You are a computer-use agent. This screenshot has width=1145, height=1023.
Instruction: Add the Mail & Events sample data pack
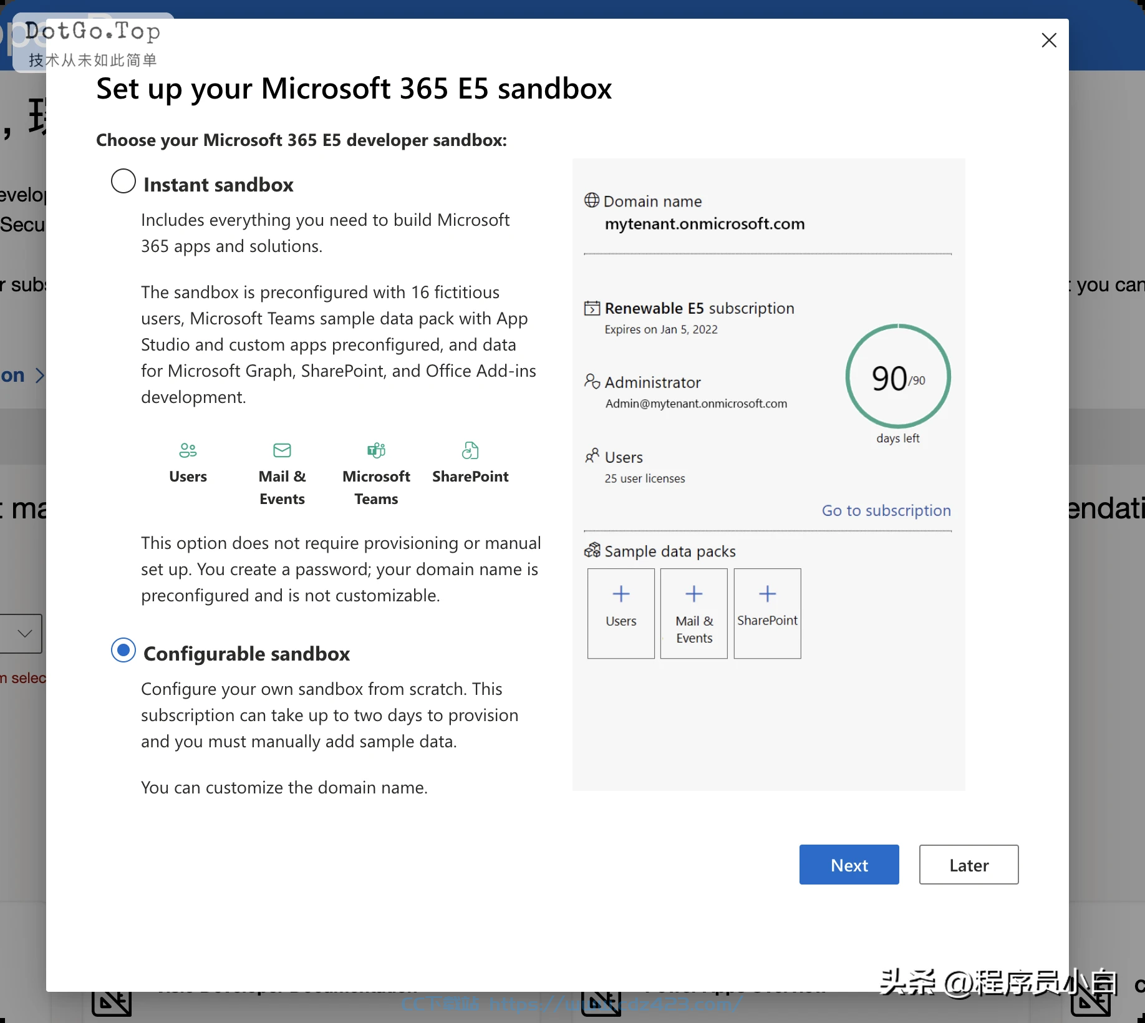click(x=694, y=613)
